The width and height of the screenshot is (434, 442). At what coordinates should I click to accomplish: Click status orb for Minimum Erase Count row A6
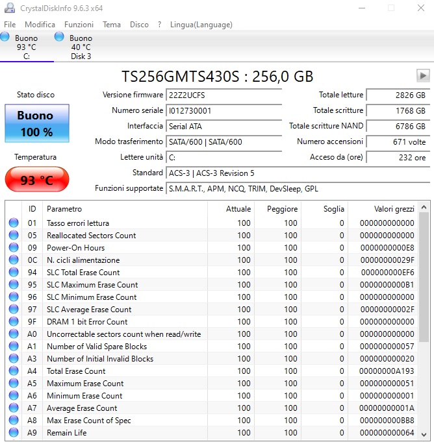point(14,395)
